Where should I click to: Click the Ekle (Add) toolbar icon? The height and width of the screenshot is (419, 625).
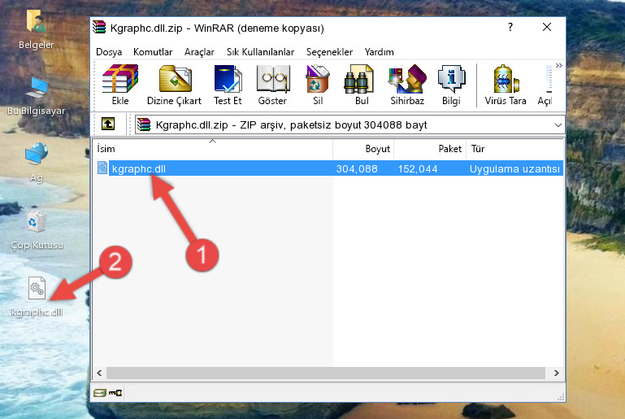(x=120, y=85)
